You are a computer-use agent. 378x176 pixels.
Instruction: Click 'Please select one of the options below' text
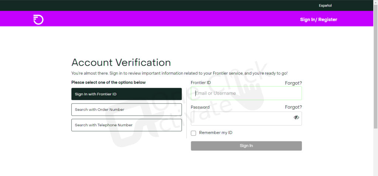(109, 82)
